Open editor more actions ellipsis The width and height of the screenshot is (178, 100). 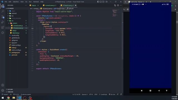pyautogui.click(x=121, y=5)
